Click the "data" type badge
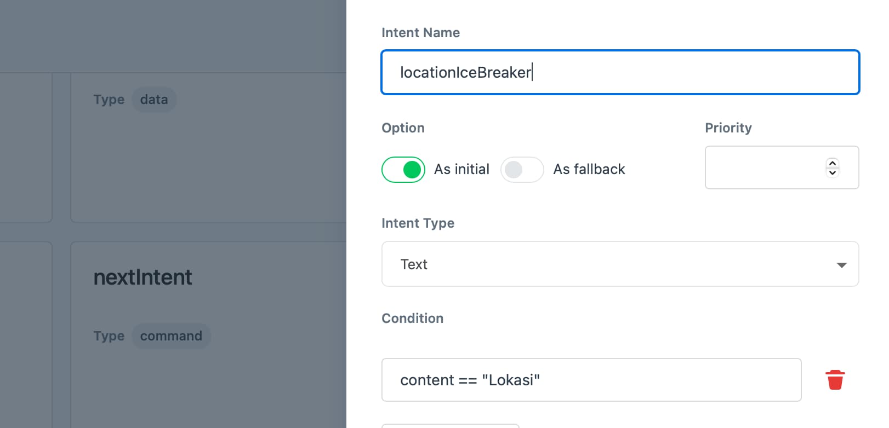 154,100
